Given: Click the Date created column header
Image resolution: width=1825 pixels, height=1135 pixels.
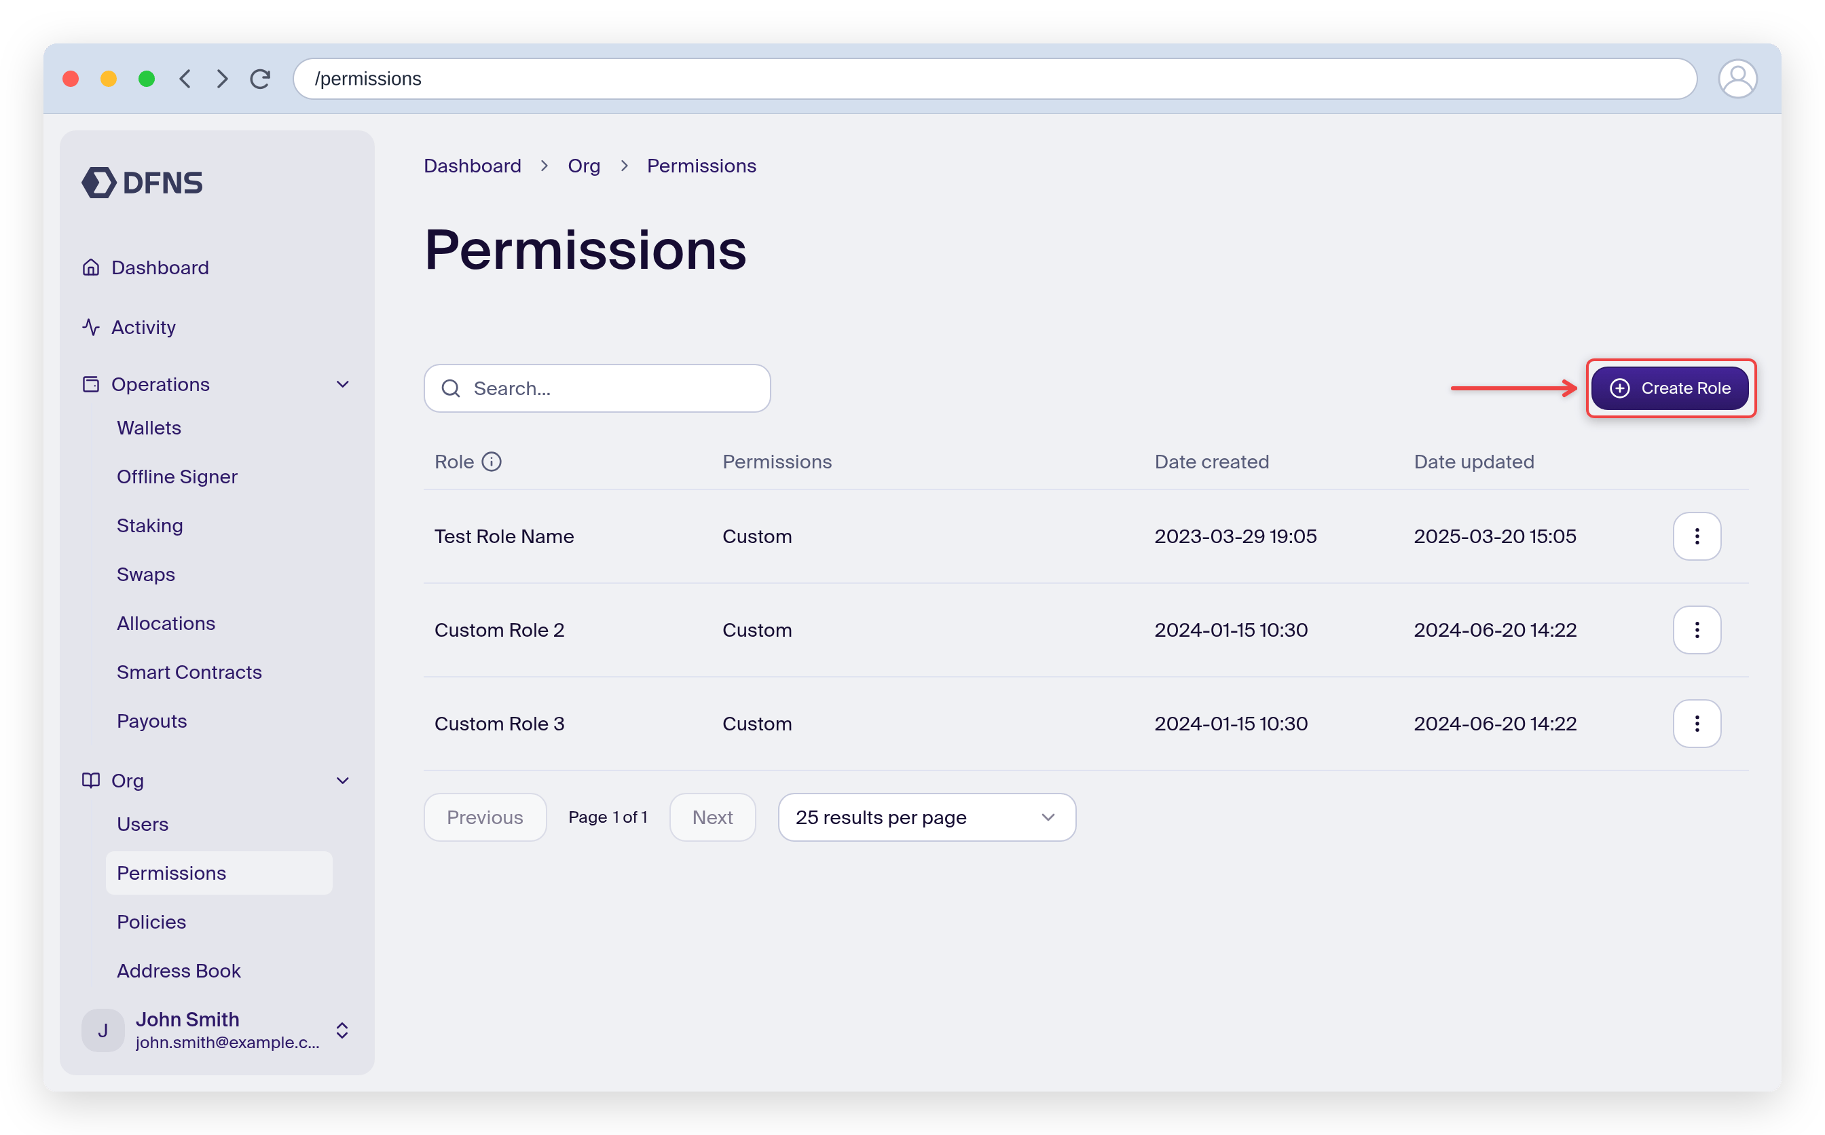Looking at the screenshot, I should 1212,462.
